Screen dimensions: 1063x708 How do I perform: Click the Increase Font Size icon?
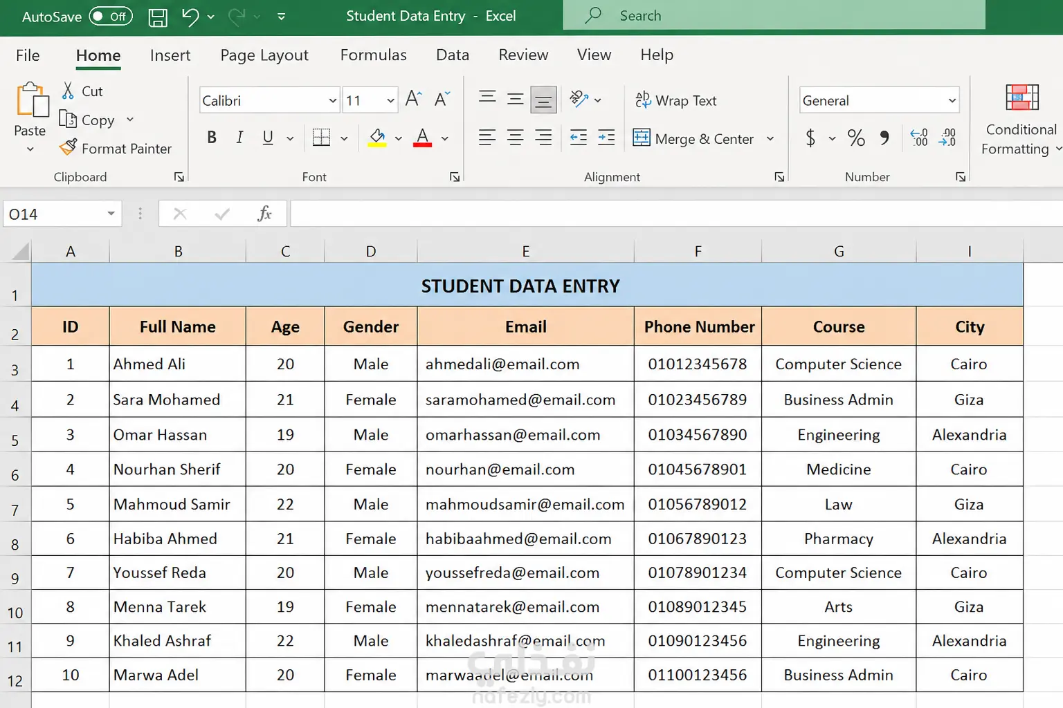point(413,99)
